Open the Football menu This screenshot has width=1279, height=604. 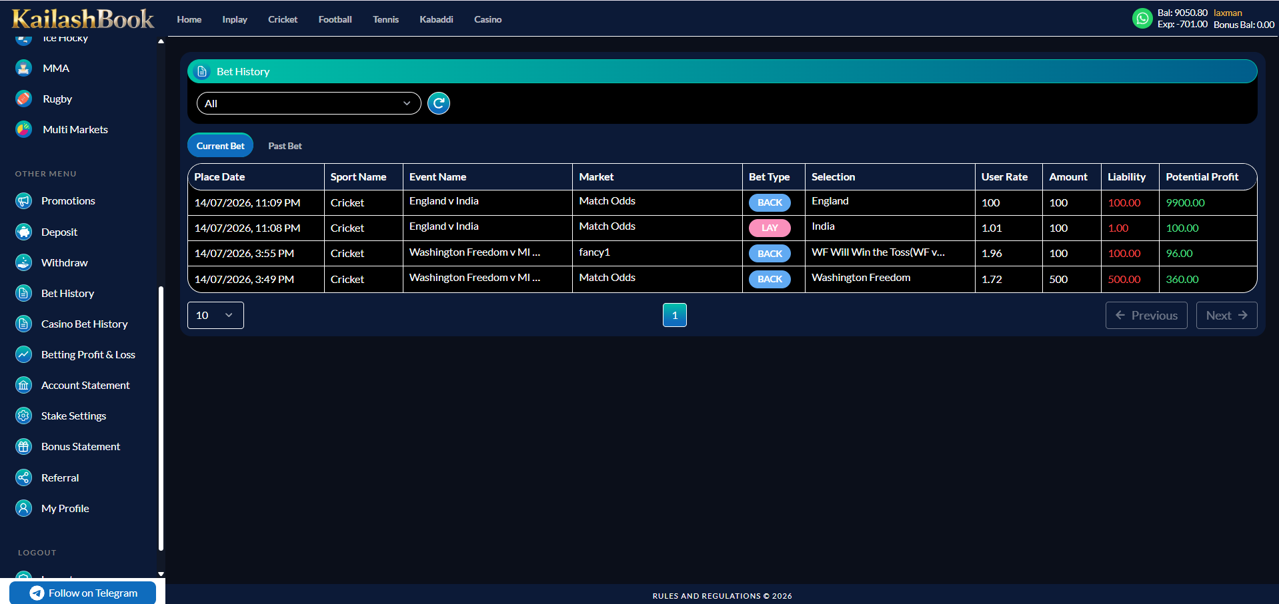335,19
